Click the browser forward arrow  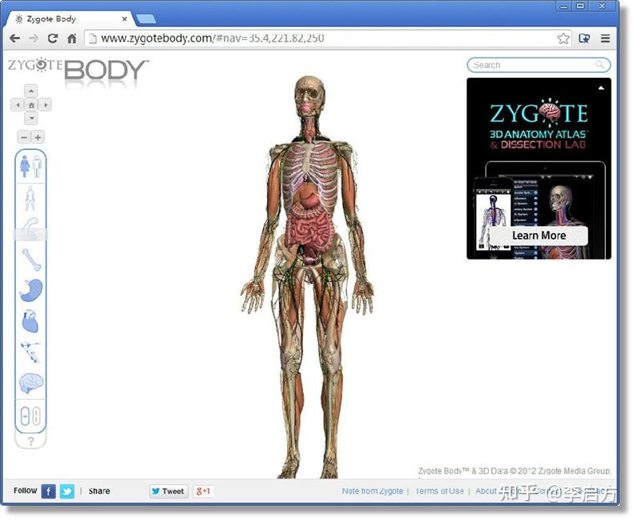pyautogui.click(x=33, y=38)
